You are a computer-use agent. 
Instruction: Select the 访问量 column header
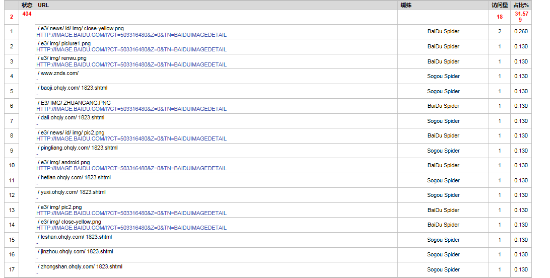click(500, 5)
